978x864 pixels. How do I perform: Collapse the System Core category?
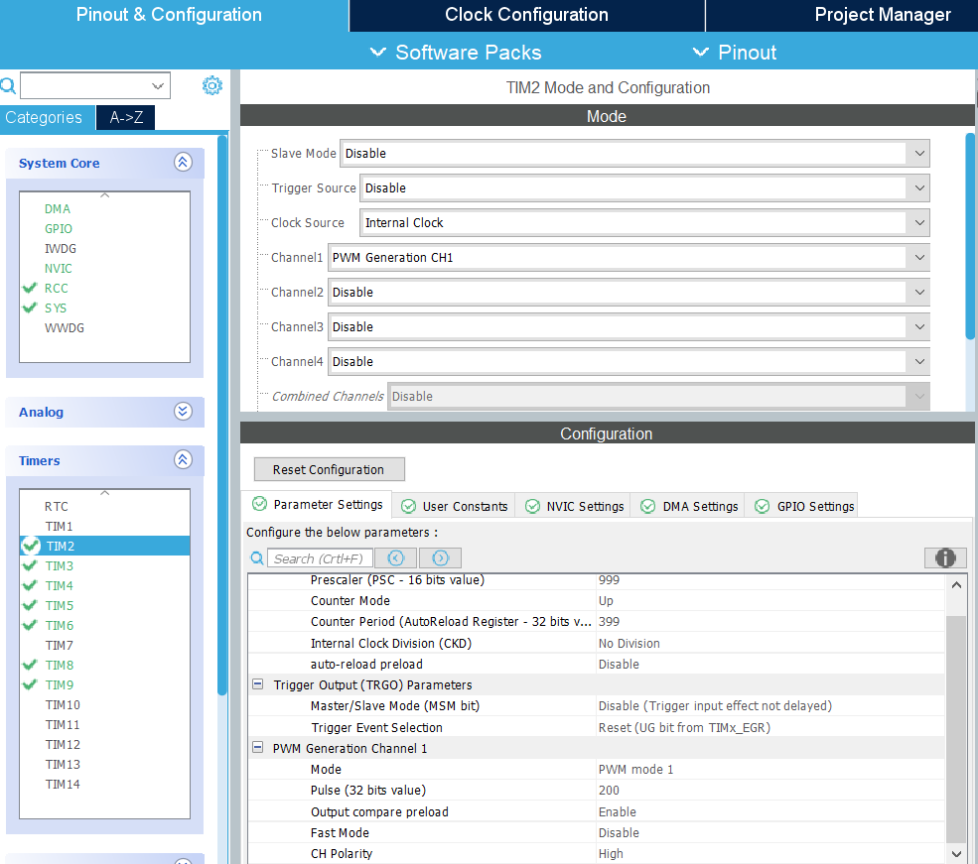183,163
